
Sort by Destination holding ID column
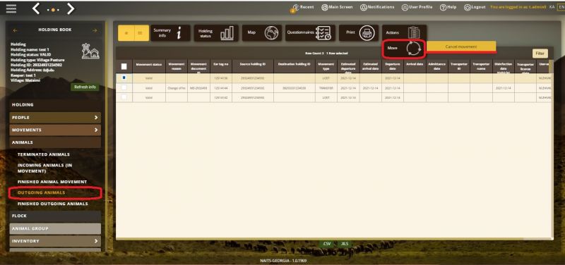tap(295, 66)
